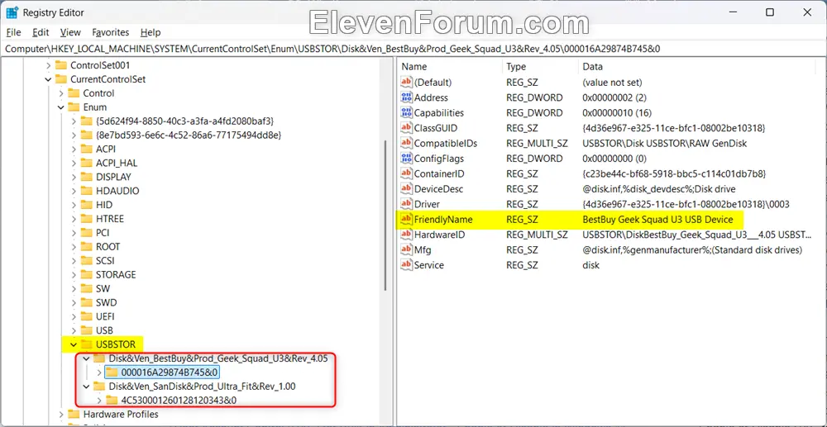This screenshot has width=827, height=427.
Task: Open the Favorites menu
Action: 110,32
